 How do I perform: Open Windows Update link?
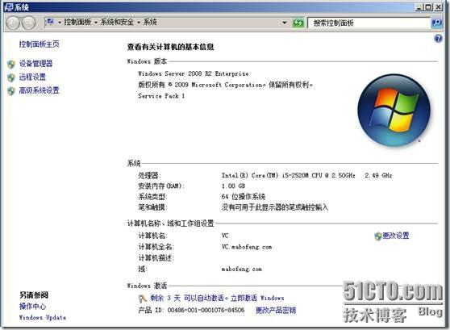coord(43,317)
